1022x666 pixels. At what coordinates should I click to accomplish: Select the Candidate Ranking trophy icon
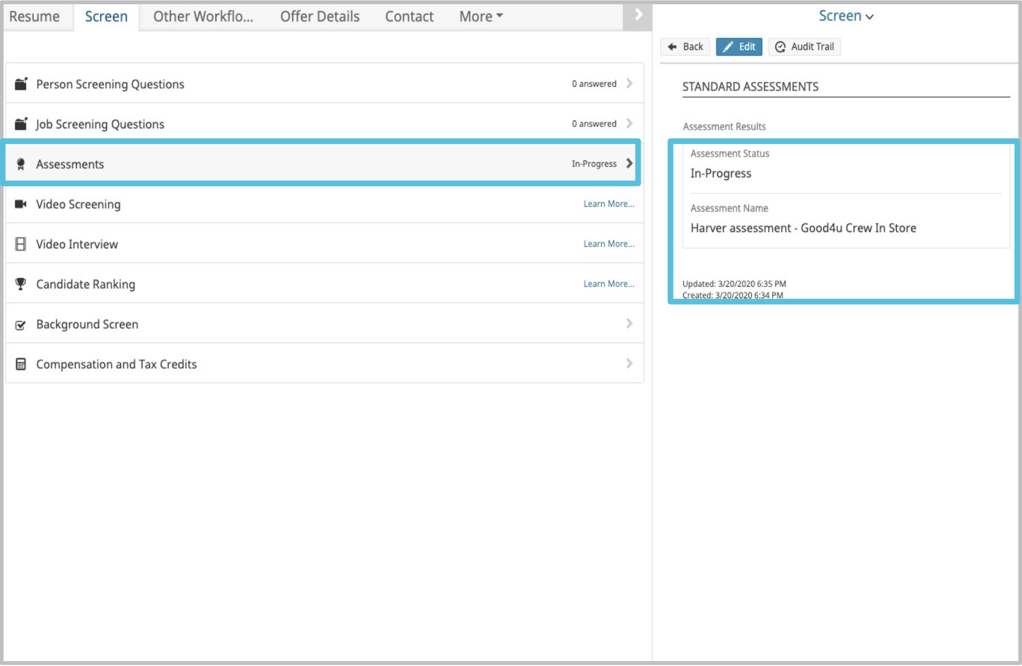coord(21,284)
